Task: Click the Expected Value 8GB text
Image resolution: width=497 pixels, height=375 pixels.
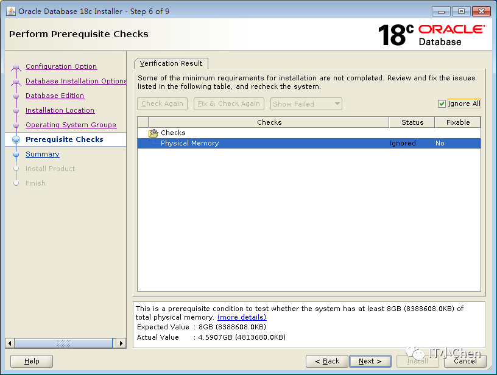Action: (x=232, y=327)
